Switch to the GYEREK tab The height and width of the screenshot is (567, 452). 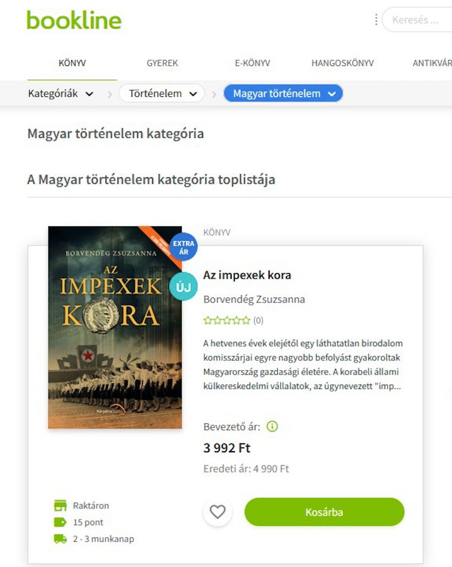pos(162,63)
